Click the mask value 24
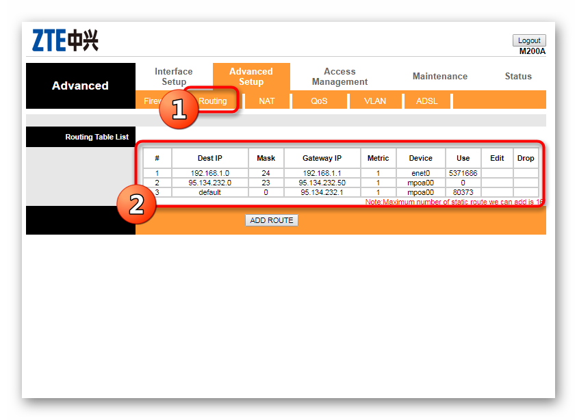The height and width of the screenshot is (420, 577). tap(266, 173)
